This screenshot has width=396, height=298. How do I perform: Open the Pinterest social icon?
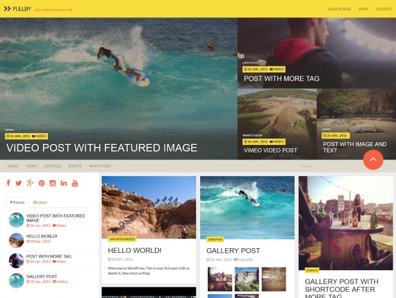(42, 183)
